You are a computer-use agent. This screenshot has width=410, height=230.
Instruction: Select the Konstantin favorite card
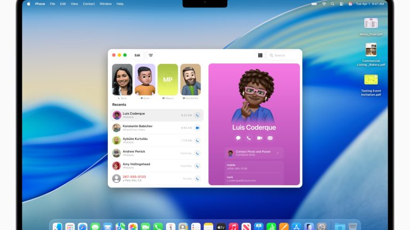pyautogui.click(x=191, y=79)
